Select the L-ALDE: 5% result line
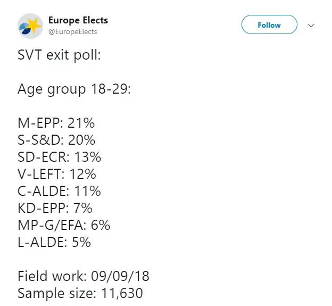The height and width of the screenshot is (306, 332). pos(54,242)
